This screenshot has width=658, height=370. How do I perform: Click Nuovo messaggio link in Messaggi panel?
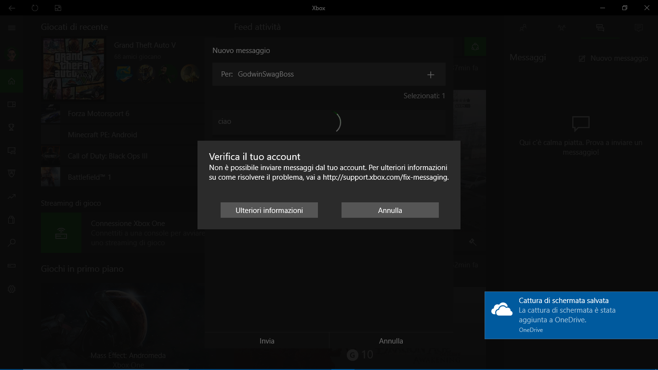coord(613,58)
